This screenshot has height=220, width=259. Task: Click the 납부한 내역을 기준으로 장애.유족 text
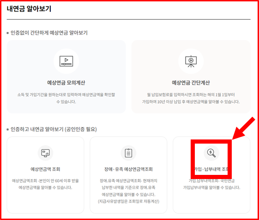[x=128, y=187]
